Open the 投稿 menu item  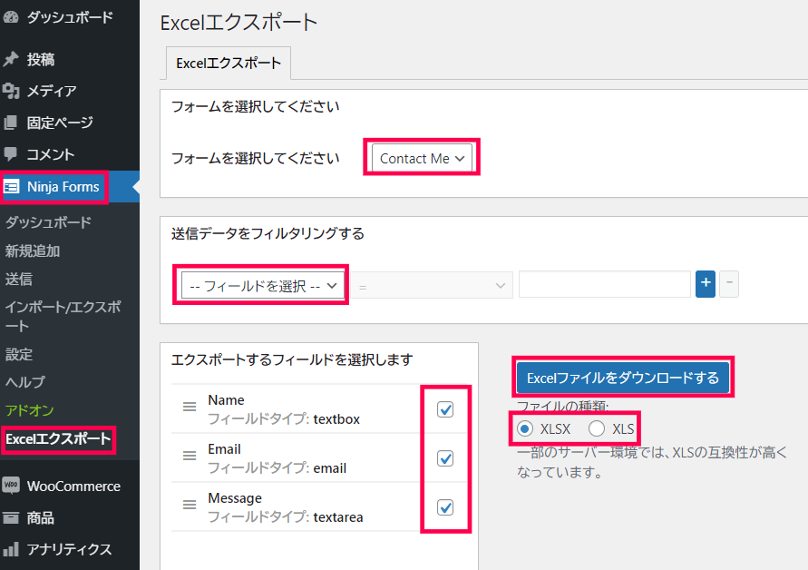coord(70,59)
